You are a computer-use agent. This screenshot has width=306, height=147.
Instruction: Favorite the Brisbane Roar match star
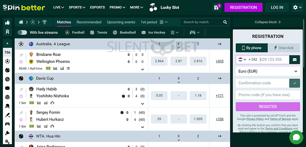(x=21, y=62)
